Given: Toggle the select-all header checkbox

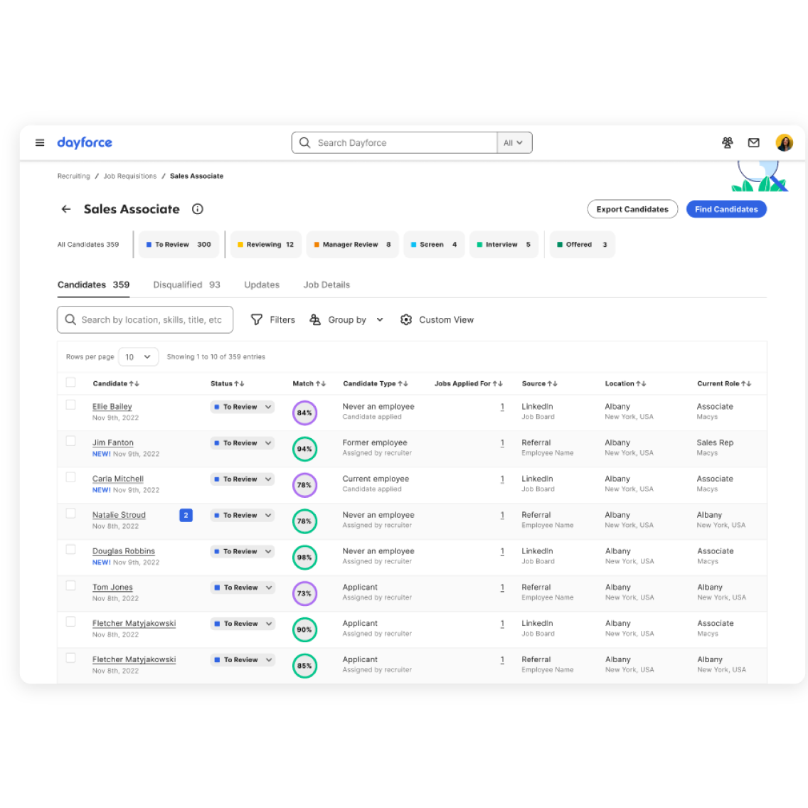Looking at the screenshot, I should pyautogui.click(x=70, y=383).
